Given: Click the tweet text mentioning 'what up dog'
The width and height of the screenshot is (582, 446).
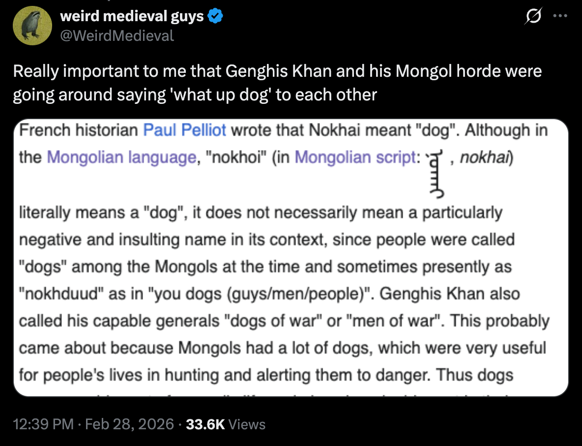Looking at the screenshot, I should pyautogui.click(x=277, y=82).
